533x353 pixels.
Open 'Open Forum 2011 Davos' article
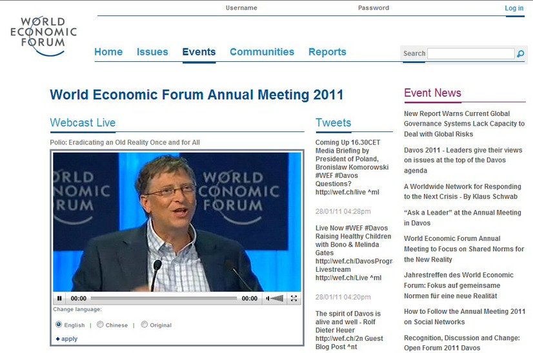point(461,343)
